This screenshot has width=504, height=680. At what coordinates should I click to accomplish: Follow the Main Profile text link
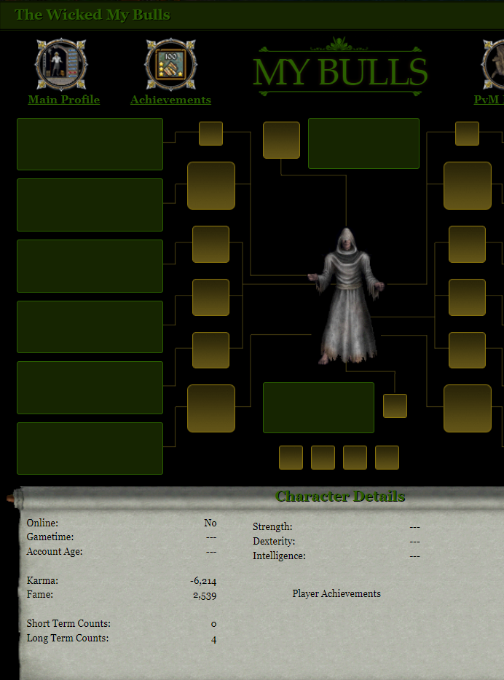(64, 99)
